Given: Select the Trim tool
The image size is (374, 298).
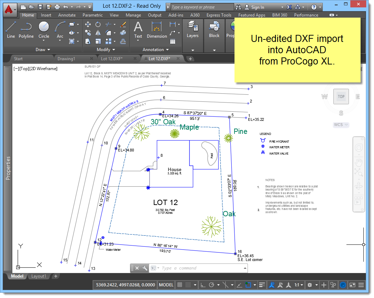Looking at the screenshot, I should coord(108,25).
